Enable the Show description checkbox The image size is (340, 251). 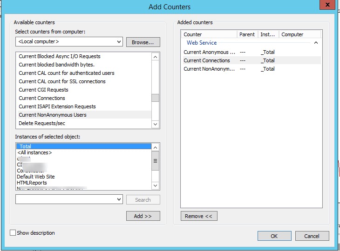[13, 233]
